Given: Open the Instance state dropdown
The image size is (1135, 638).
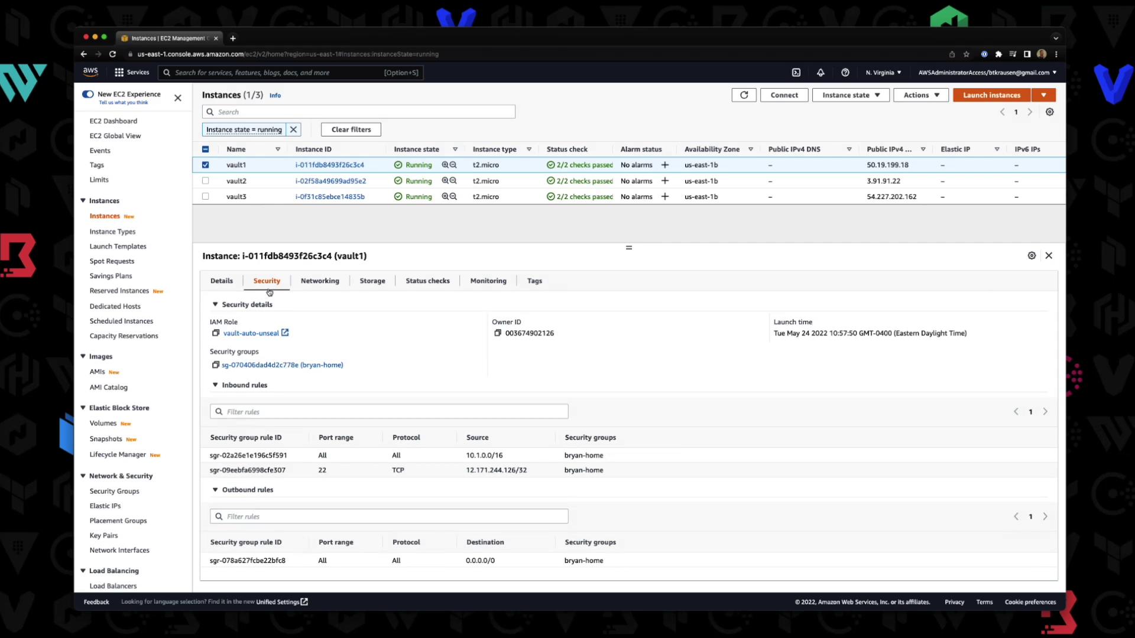Looking at the screenshot, I should [851, 95].
